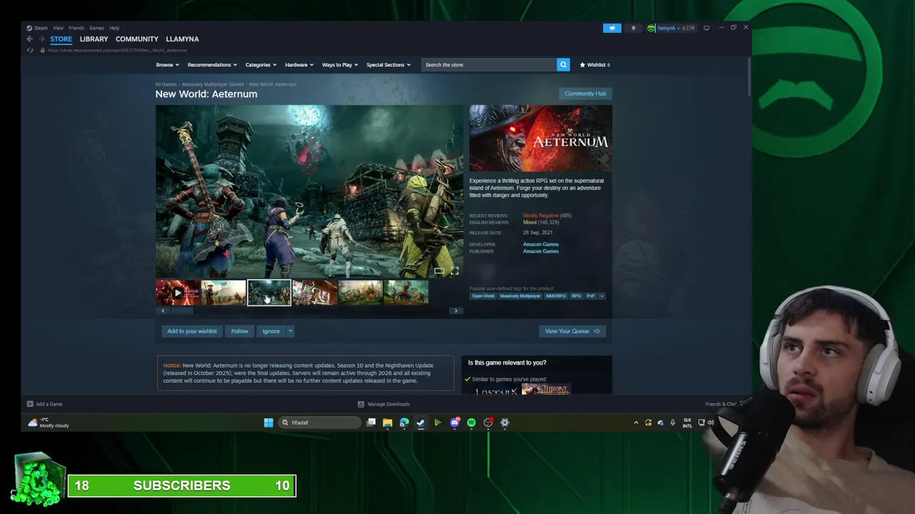Go forward with the right arrow
This screenshot has height=514, width=915.
point(41,39)
